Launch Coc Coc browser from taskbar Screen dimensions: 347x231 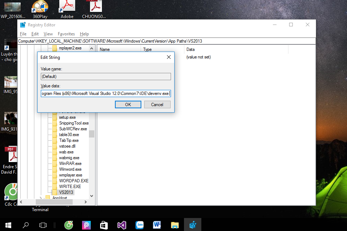(69, 225)
